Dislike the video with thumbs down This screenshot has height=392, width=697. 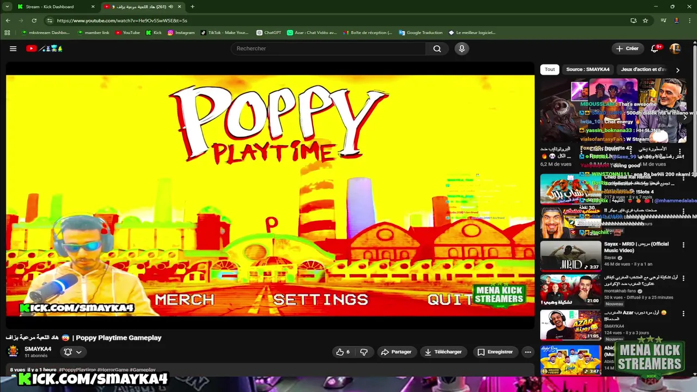pos(364,352)
